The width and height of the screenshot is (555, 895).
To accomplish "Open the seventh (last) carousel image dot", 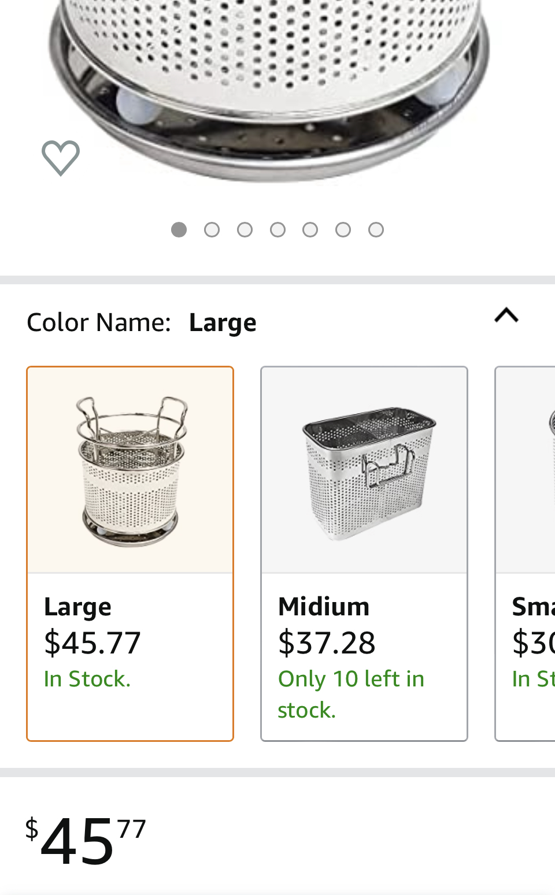I will point(376,230).
